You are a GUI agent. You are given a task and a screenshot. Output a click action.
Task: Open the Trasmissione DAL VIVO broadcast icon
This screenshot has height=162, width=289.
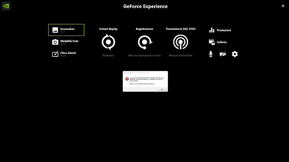(x=181, y=42)
